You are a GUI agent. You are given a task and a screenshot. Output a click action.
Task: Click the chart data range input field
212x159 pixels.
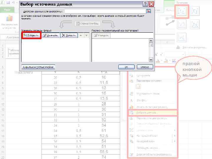click(x=105, y=11)
